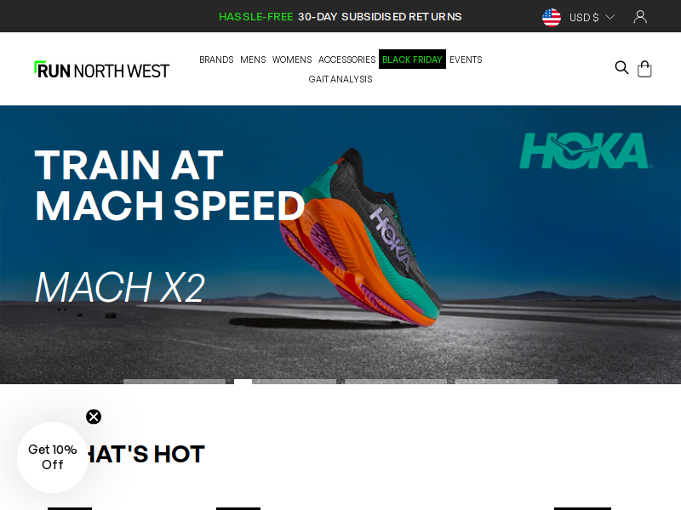Open the Womens menu
This screenshot has width=681, height=510.
pyautogui.click(x=292, y=59)
